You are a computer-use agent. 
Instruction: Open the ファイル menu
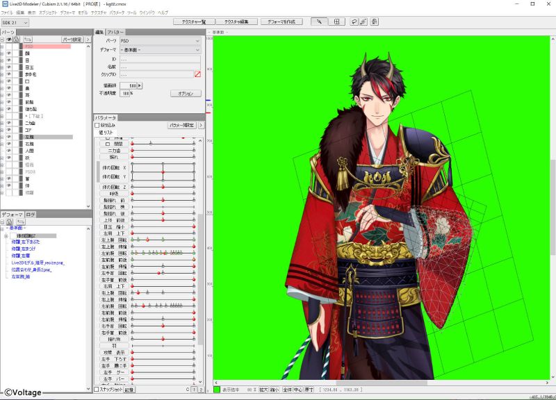click(7, 12)
